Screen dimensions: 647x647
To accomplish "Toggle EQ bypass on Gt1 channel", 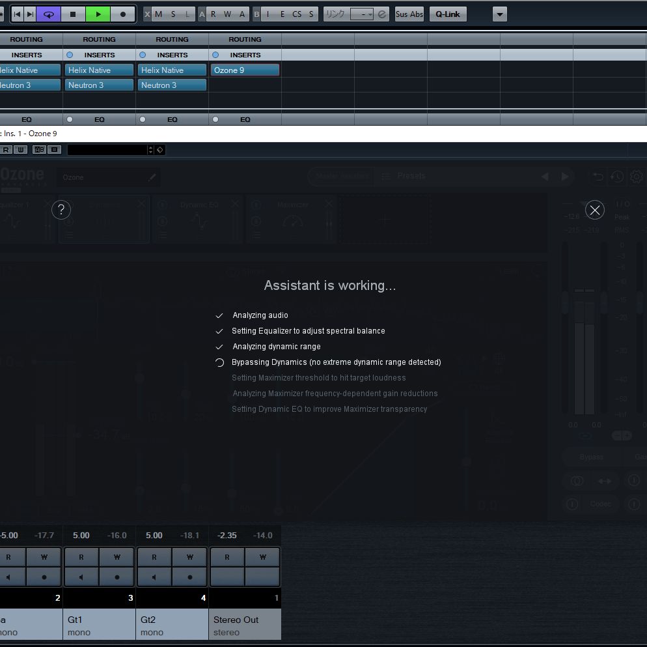I will 70,119.
